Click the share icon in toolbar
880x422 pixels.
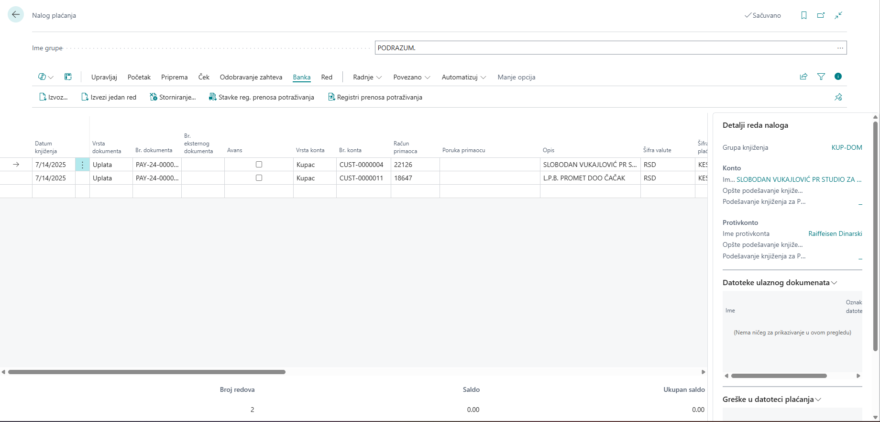tap(803, 77)
